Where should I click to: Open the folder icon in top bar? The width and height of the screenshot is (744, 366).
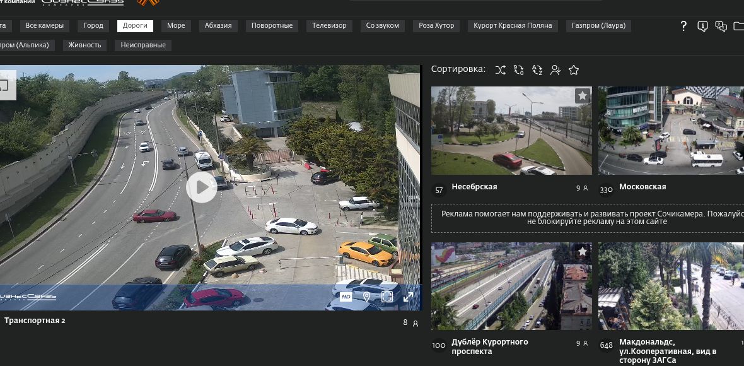(x=739, y=26)
